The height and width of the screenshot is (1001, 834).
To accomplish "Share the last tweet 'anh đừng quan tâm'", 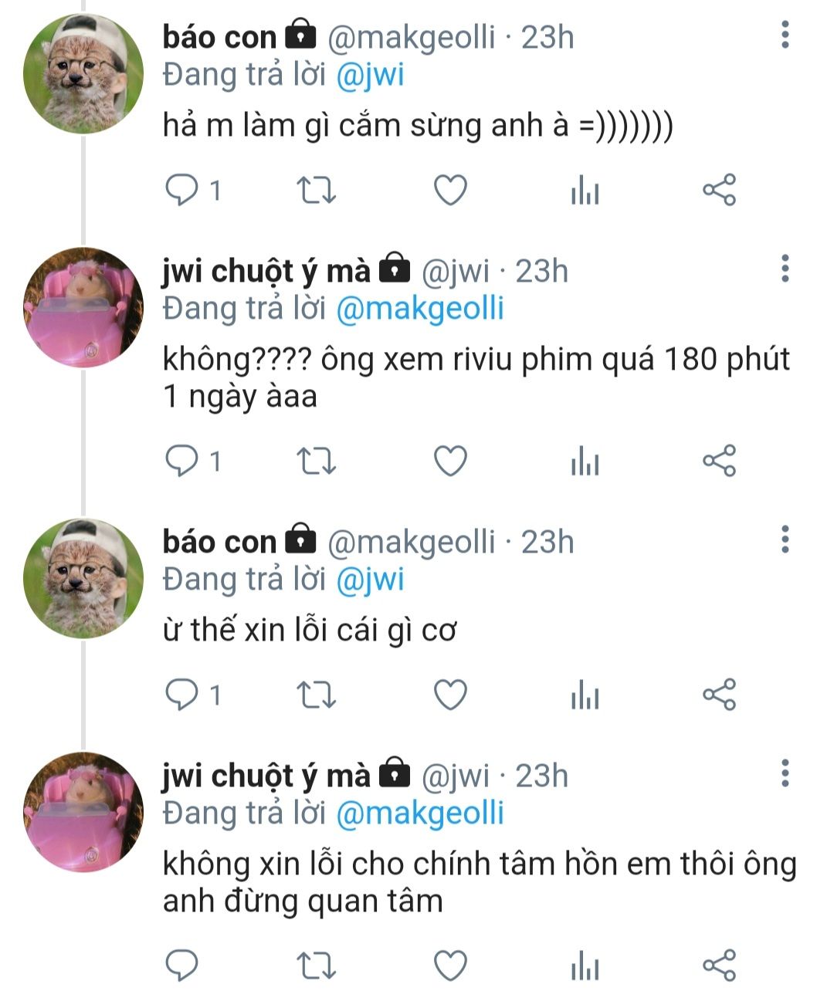I will [x=719, y=965].
